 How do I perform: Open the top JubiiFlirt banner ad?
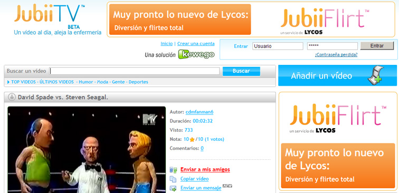pyautogui.click(x=251, y=20)
